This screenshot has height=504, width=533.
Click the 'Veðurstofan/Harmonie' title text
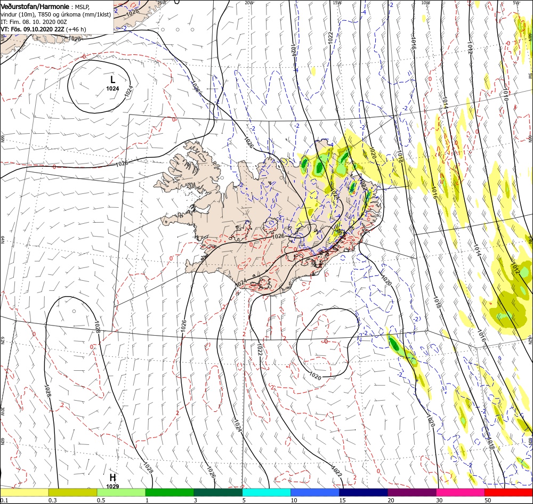35,6
